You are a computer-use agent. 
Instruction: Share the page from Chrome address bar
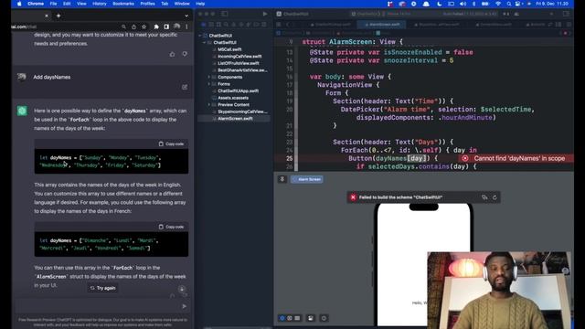[x=133, y=27]
